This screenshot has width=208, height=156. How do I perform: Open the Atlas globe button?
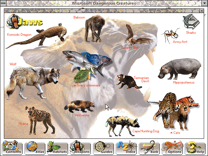tap(35, 148)
